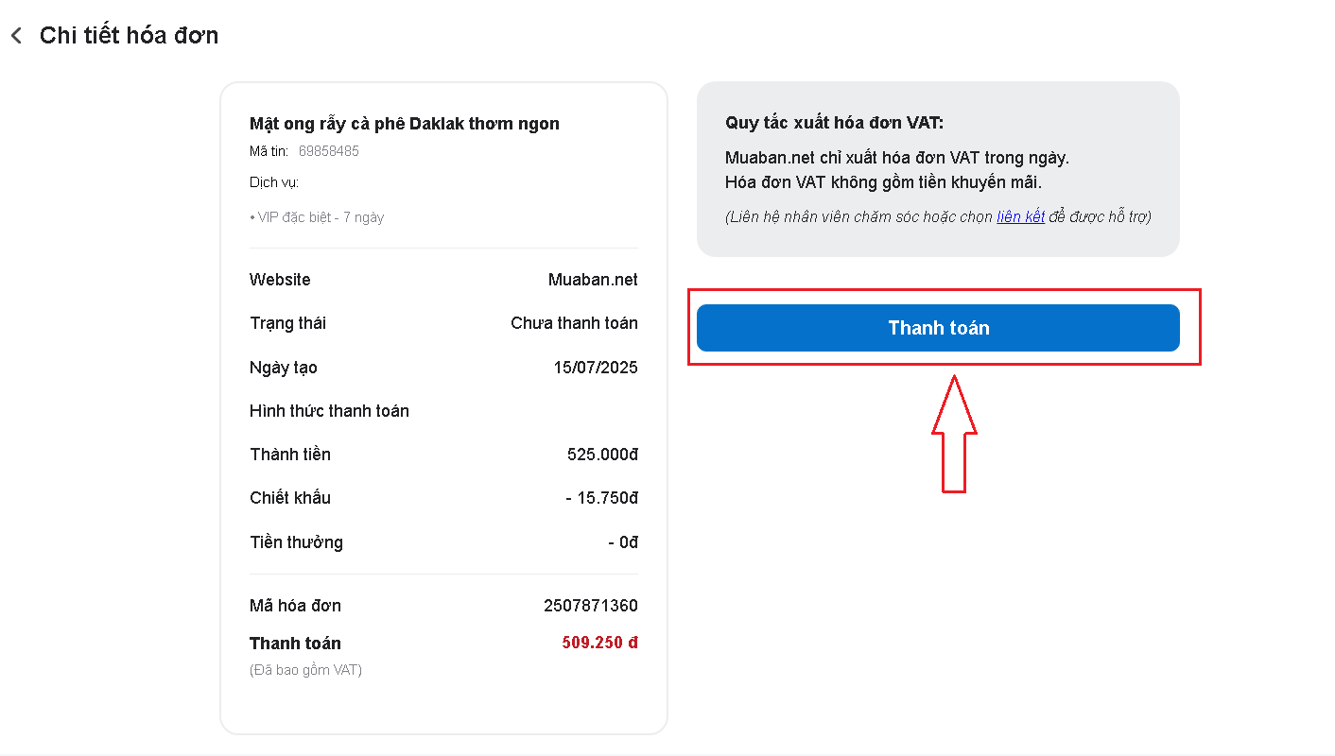The height and width of the screenshot is (756, 1335).
Task: Click the blue Thanh toán button
Action: pyautogui.click(x=938, y=328)
